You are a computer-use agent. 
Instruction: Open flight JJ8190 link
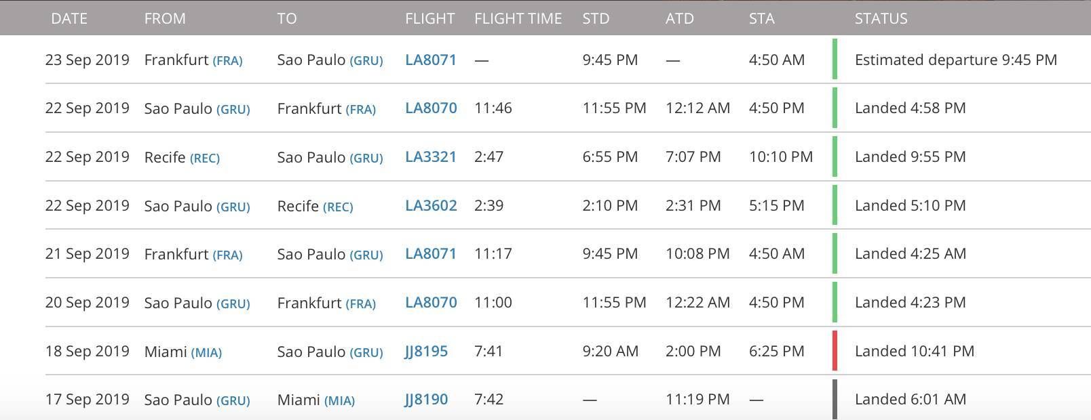click(x=426, y=400)
